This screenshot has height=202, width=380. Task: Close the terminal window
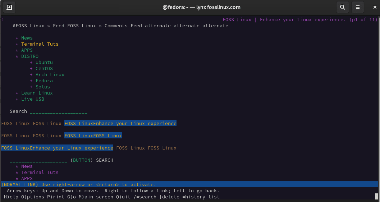(375, 7)
